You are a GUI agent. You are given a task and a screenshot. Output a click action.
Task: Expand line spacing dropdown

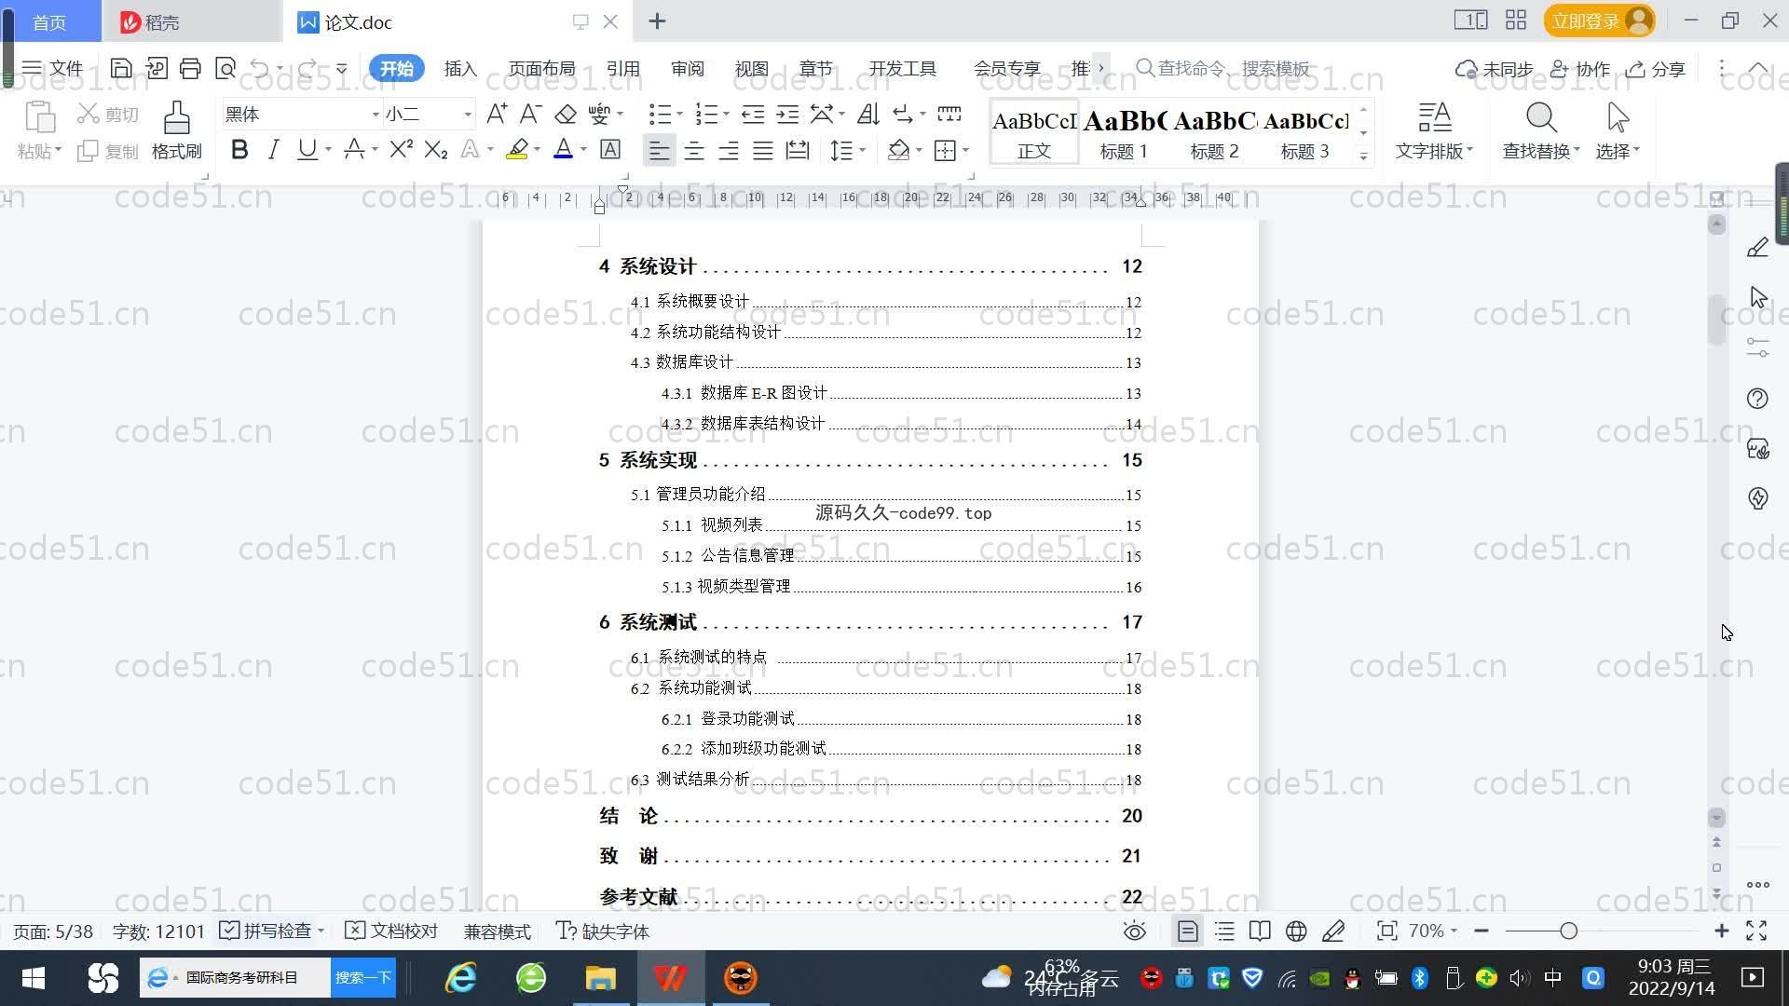point(863,150)
